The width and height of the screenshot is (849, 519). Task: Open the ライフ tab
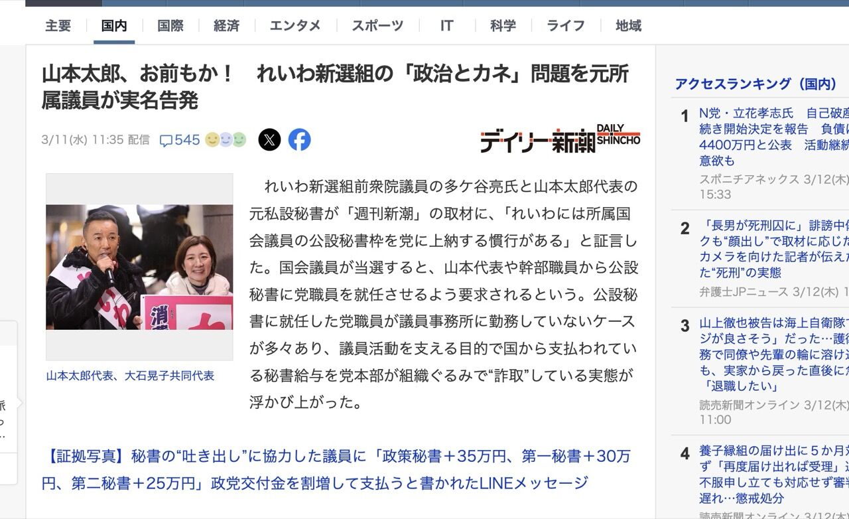tap(566, 26)
